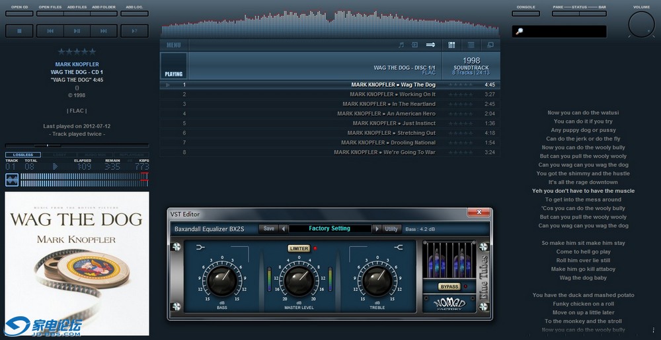The width and height of the screenshot is (661, 340).
Task: Skip to the next track
Action: tap(103, 31)
